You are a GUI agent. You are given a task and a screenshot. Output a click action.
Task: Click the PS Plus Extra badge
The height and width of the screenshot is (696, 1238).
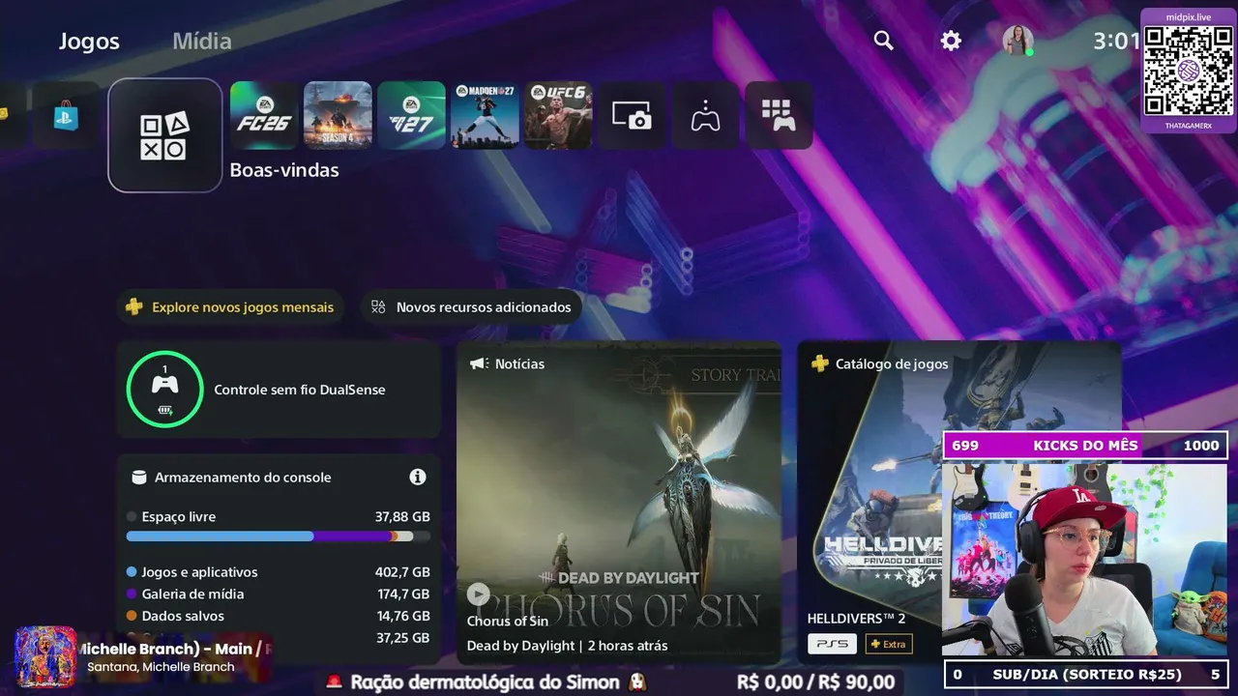[x=889, y=644]
